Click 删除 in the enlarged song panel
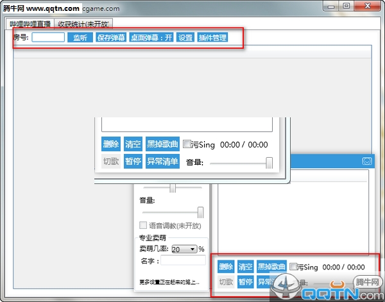Screen dimensions: 385x302 click(111, 144)
